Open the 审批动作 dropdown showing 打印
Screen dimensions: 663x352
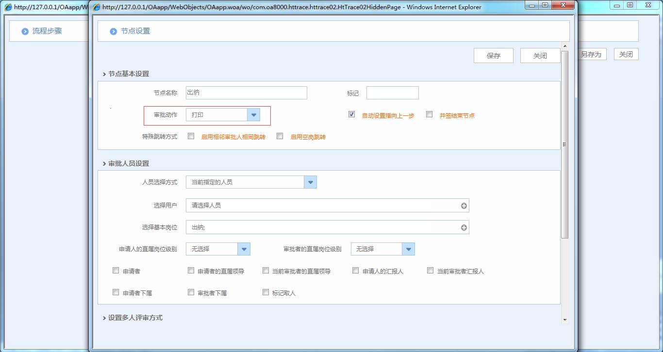(253, 114)
